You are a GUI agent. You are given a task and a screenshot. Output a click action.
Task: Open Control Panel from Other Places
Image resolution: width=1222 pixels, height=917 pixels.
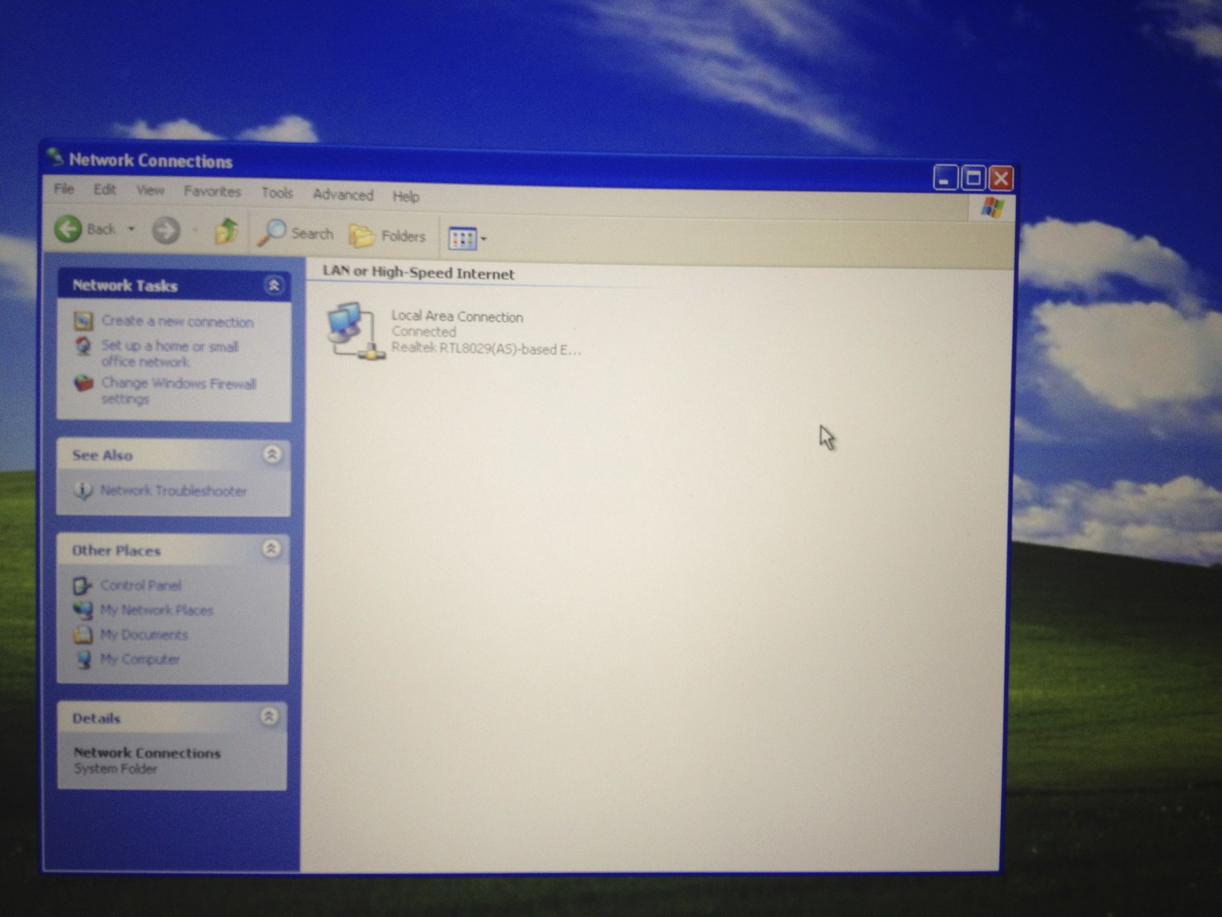click(x=141, y=585)
